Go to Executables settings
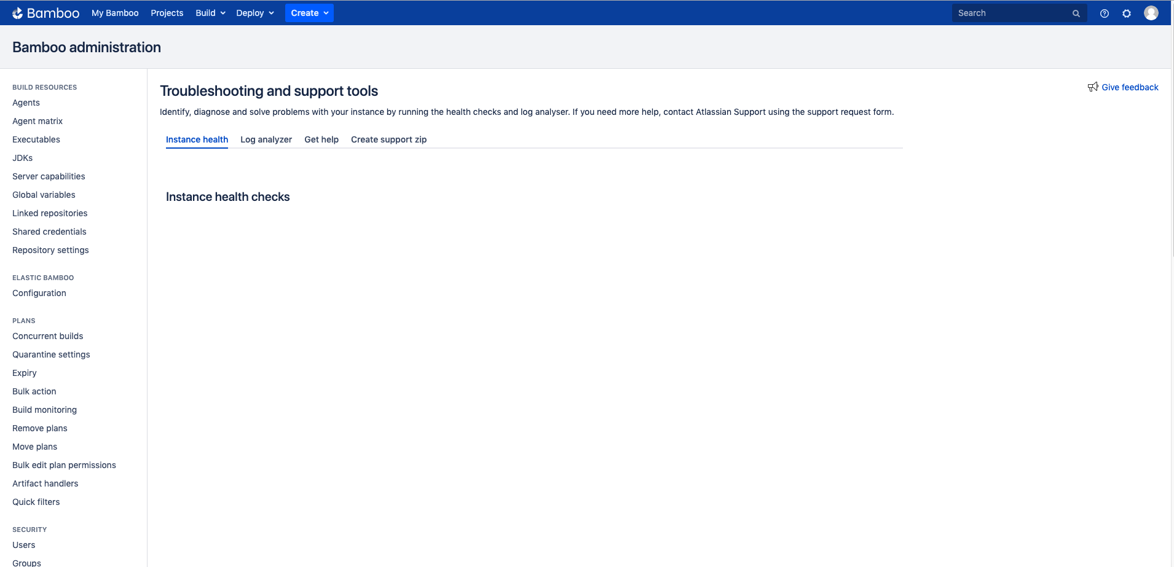Image resolution: width=1174 pixels, height=567 pixels. [x=36, y=139]
